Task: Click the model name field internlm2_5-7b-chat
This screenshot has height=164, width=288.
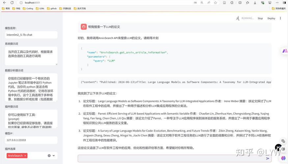Action: pyautogui.click(x=31, y=35)
